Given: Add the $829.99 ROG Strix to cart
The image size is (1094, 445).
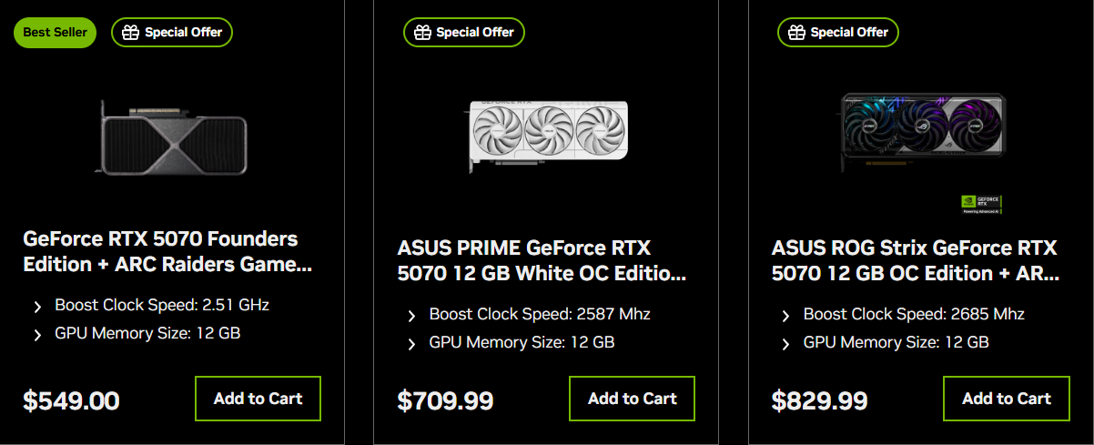Looking at the screenshot, I should [x=1007, y=399].
